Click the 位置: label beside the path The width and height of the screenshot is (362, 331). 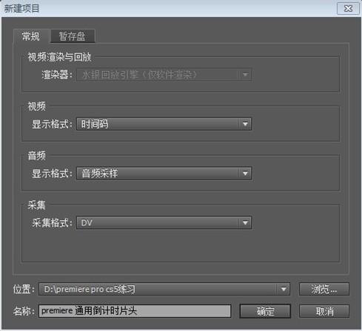point(24,289)
